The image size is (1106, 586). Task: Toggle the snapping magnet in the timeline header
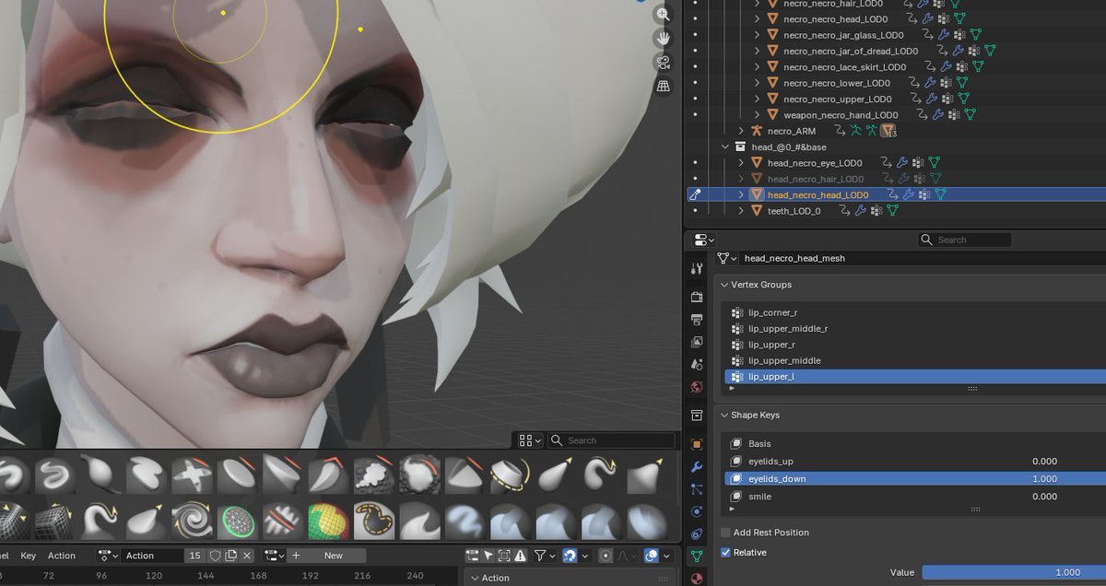pos(571,556)
